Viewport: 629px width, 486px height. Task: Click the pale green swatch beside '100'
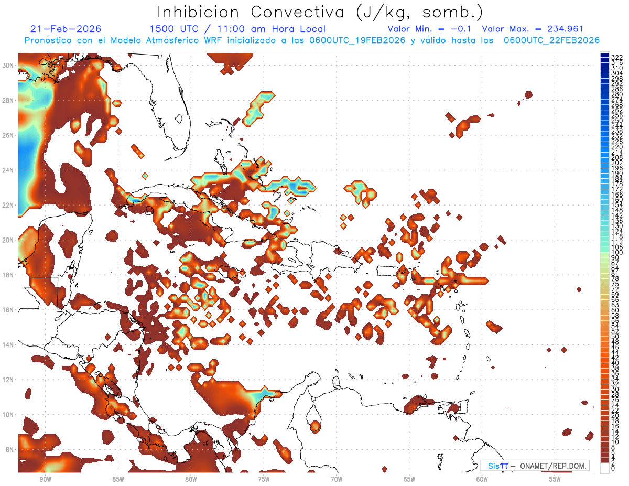[605, 254]
